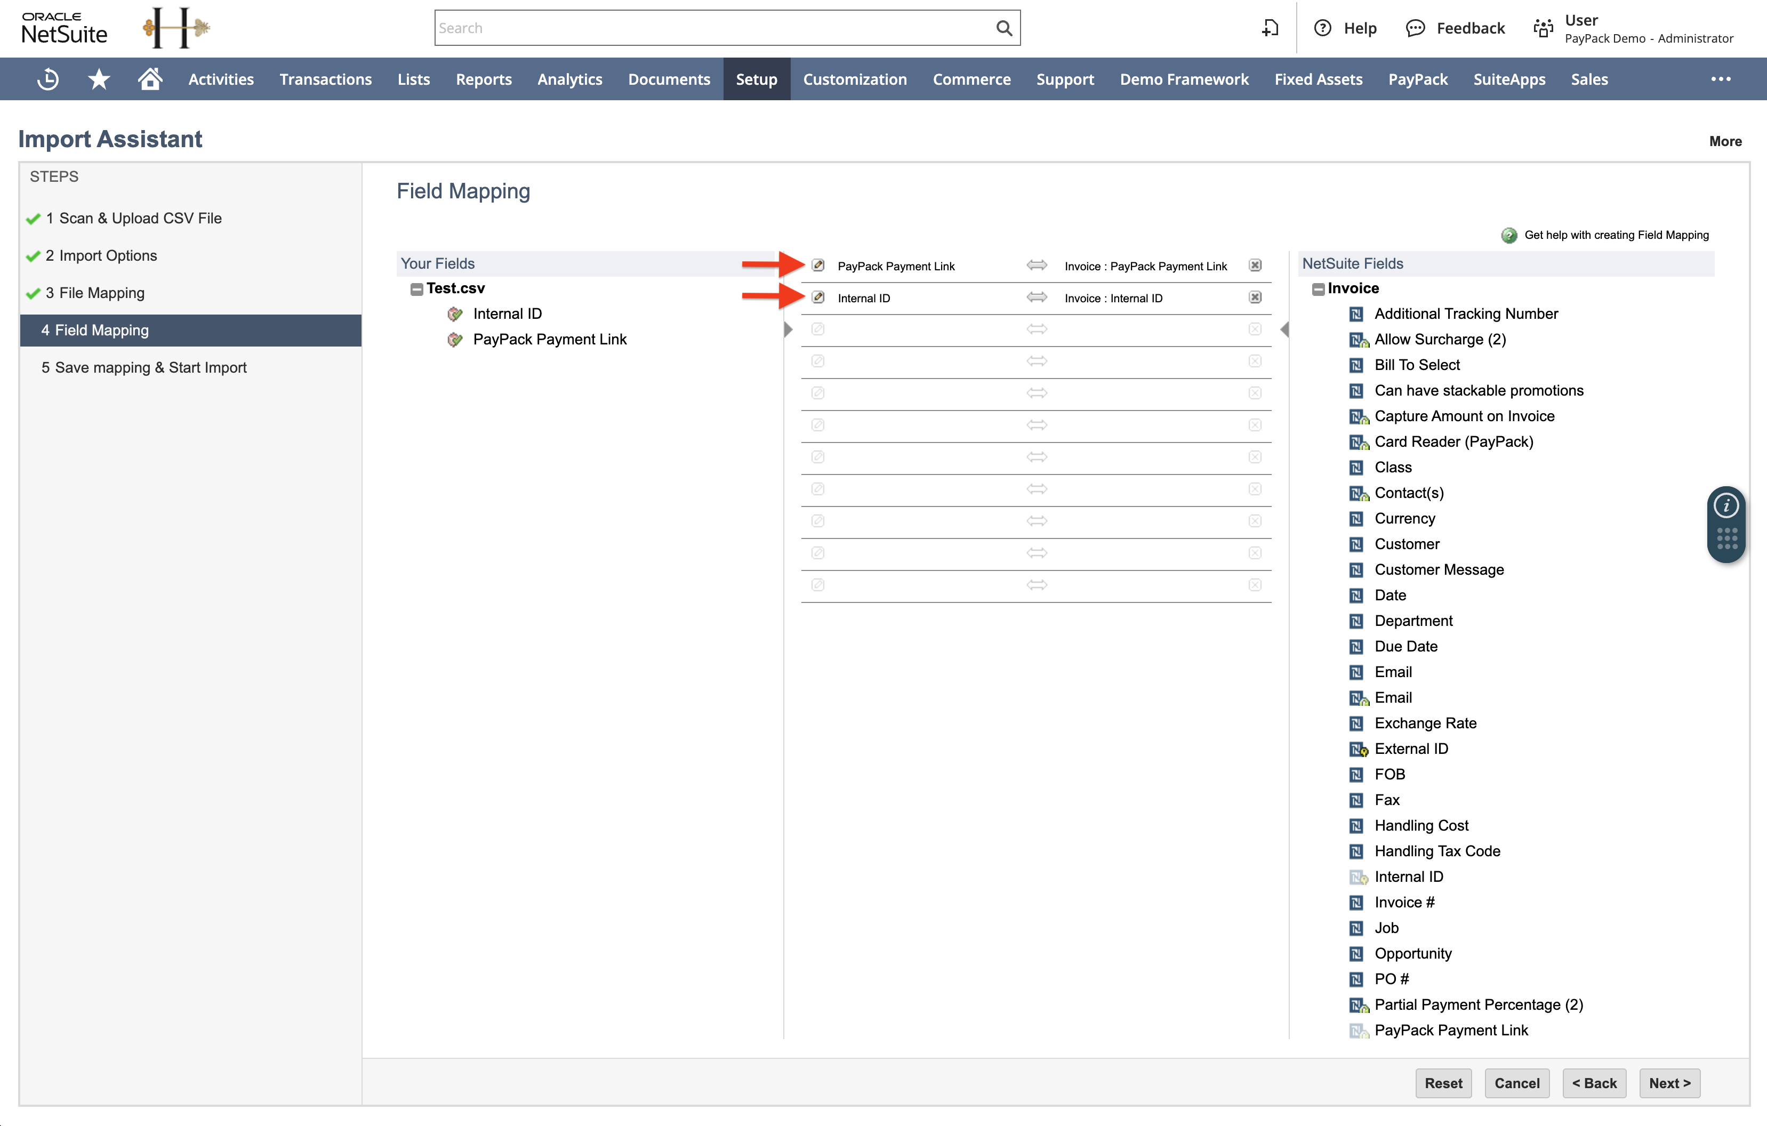Select the Handling Tax Code field

pos(1437,851)
